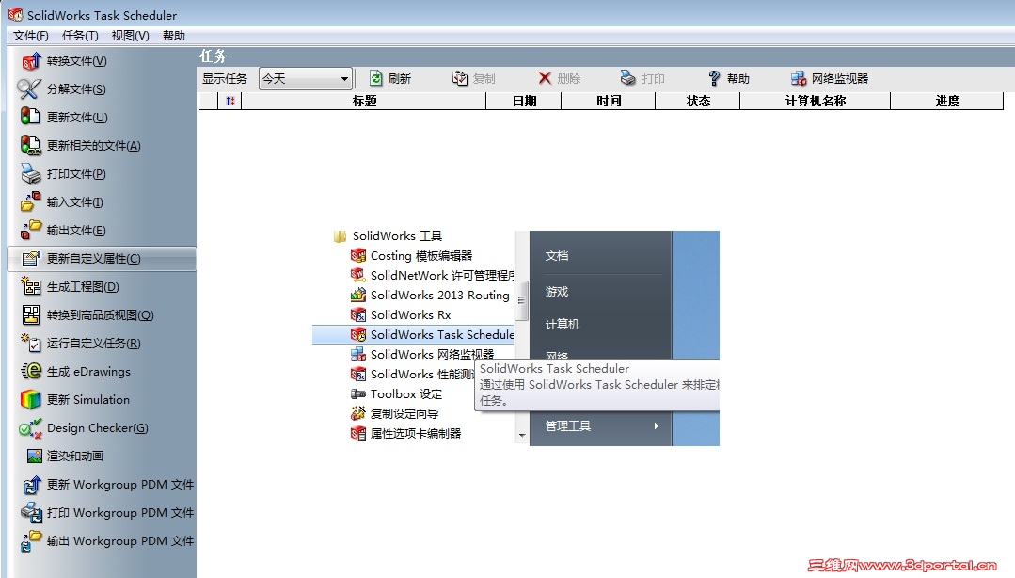This screenshot has height=578, width=1015.
Task: Open 打印 Workgroup PDM 文件 task
Action: (x=107, y=512)
